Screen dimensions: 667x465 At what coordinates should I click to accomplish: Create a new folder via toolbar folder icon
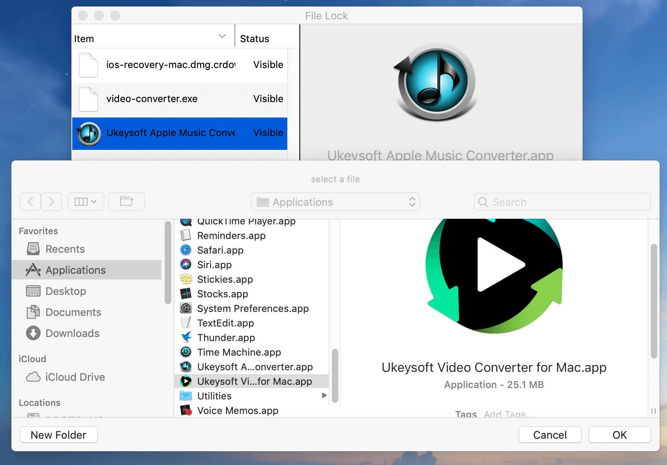pyautogui.click(x=127, y=202)
